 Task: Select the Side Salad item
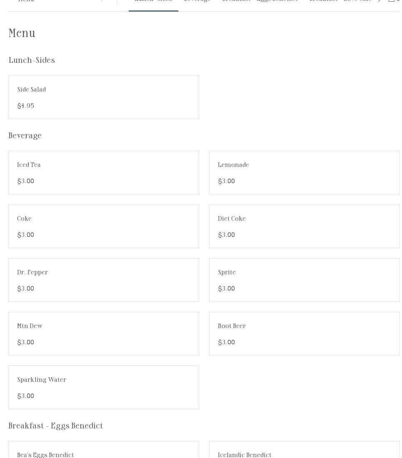point(104,97)
